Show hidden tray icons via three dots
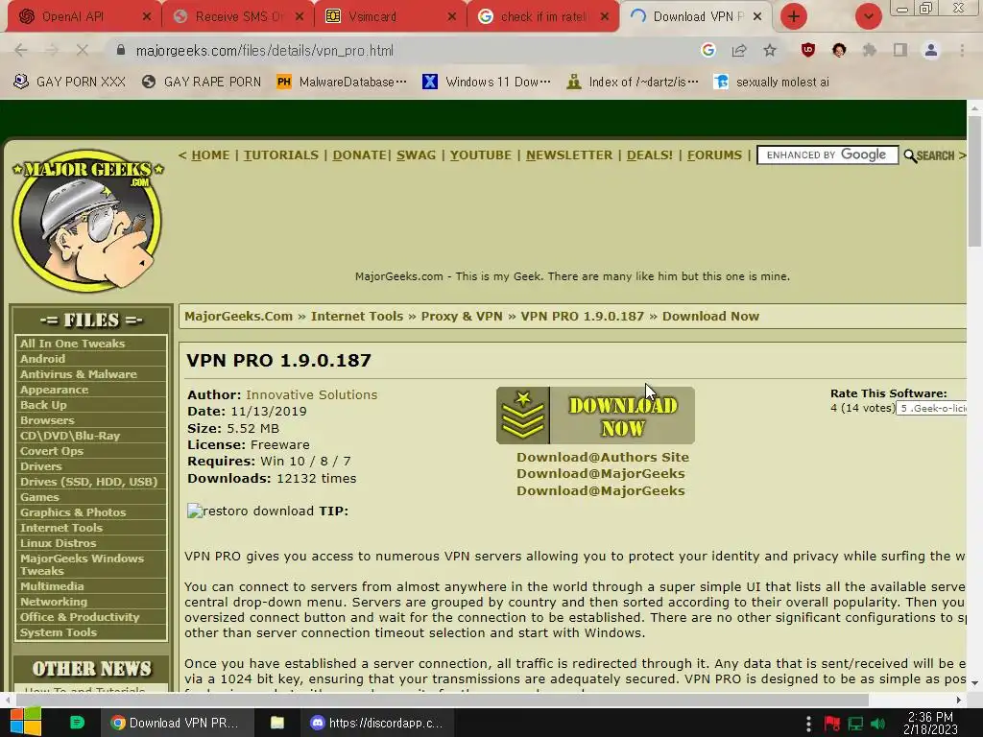 click(x=808, y=724)
